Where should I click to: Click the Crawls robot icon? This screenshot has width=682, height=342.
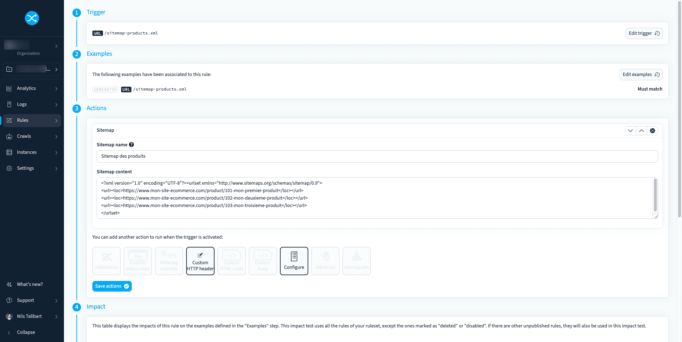point(9,136)
